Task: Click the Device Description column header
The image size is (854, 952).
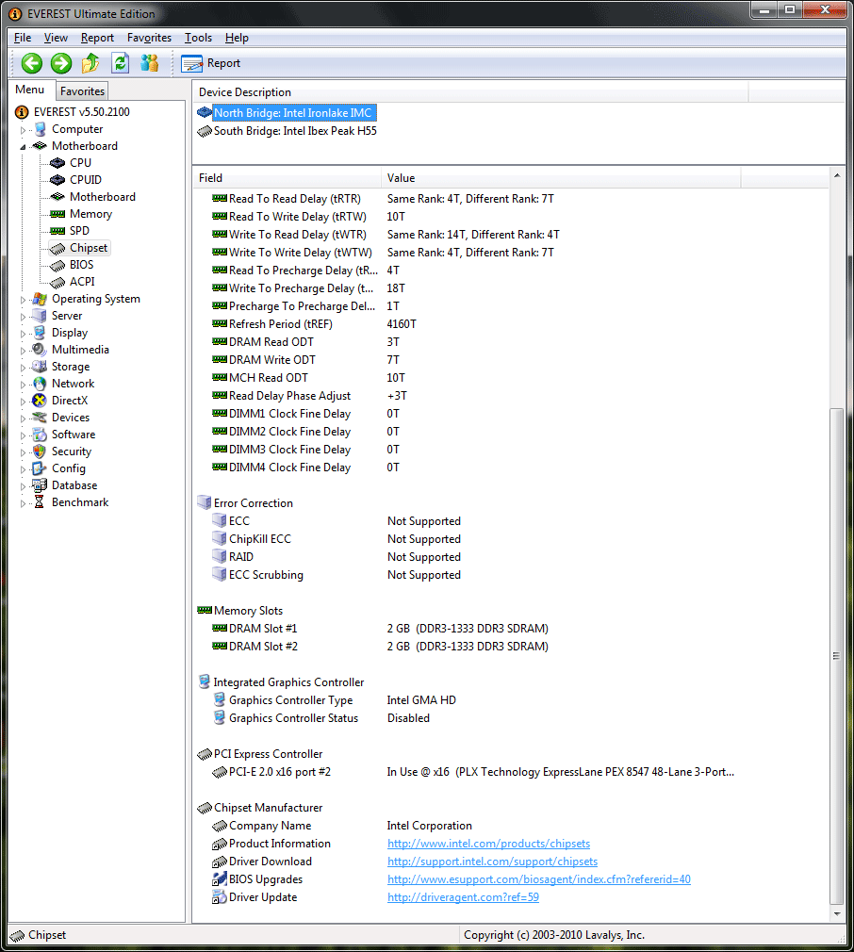Action: click(470, 92)
